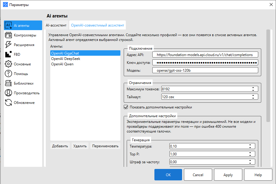Increase Таймаут value with up arrow
This screenshot has width=276, height=184.
(253, 95)
